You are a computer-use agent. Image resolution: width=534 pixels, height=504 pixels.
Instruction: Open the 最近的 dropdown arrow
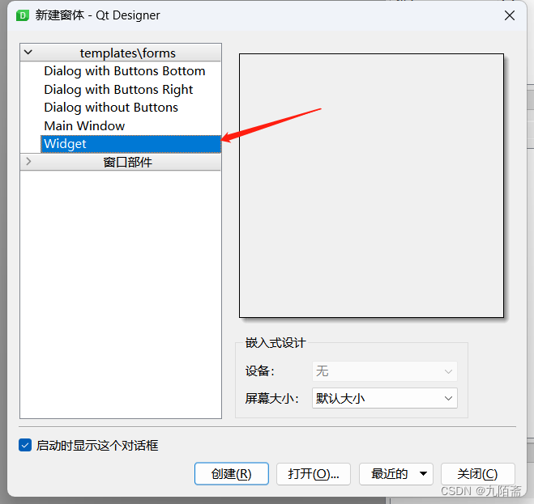tap(423, 474)
